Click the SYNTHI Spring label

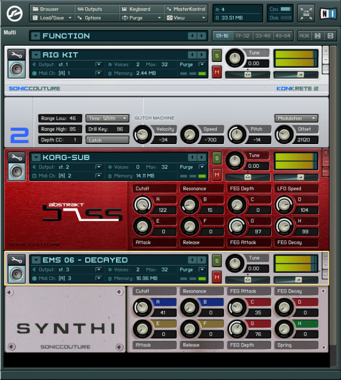[296, 345]
